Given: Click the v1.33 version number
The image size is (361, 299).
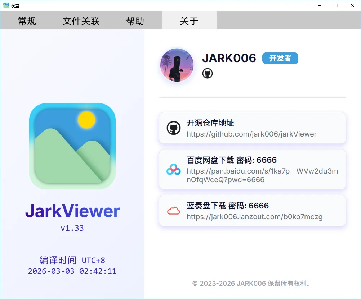Looking at the screenshot, I should (72, 228).
